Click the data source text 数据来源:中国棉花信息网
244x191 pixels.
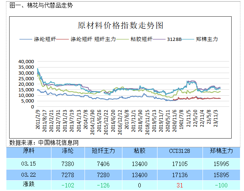coord(44,143)
